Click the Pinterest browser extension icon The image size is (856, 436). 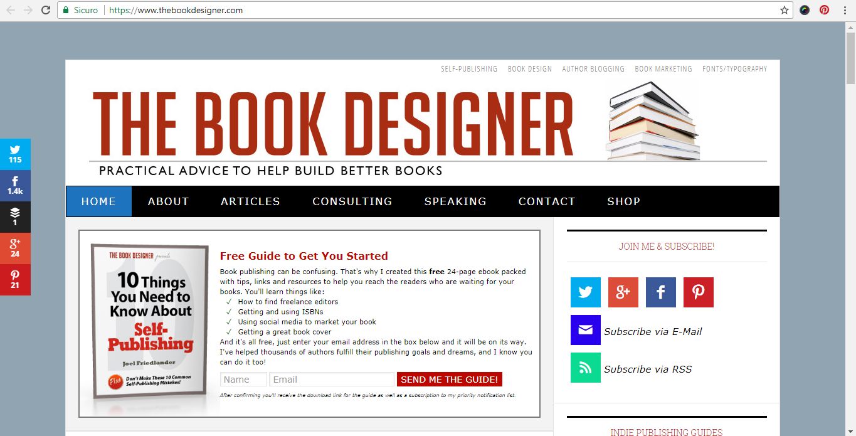point(824,10)
